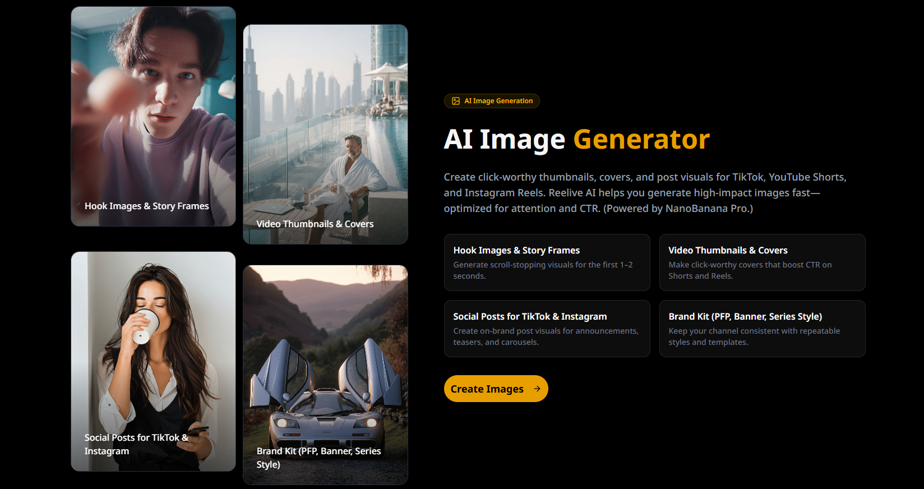This screenshot has width=924, height=489.
Task: Click the AI Image Generation badge label
Action: 498,101
